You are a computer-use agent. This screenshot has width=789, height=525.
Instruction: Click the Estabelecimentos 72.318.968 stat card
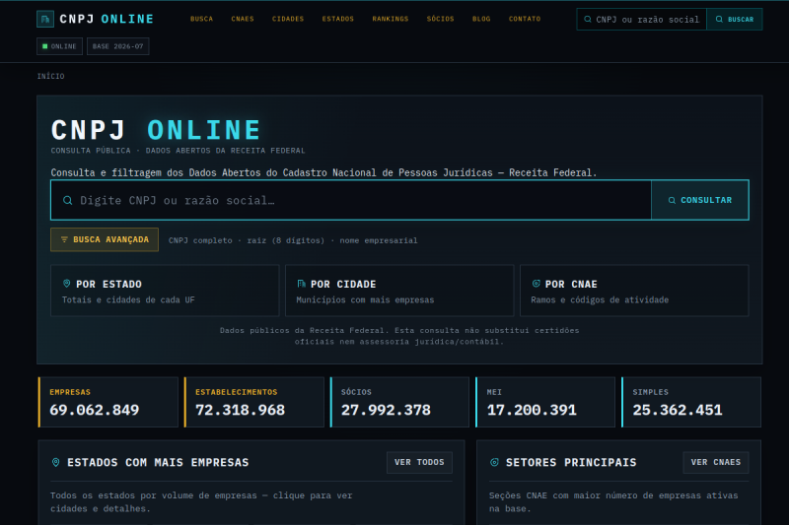coord(254,402)
